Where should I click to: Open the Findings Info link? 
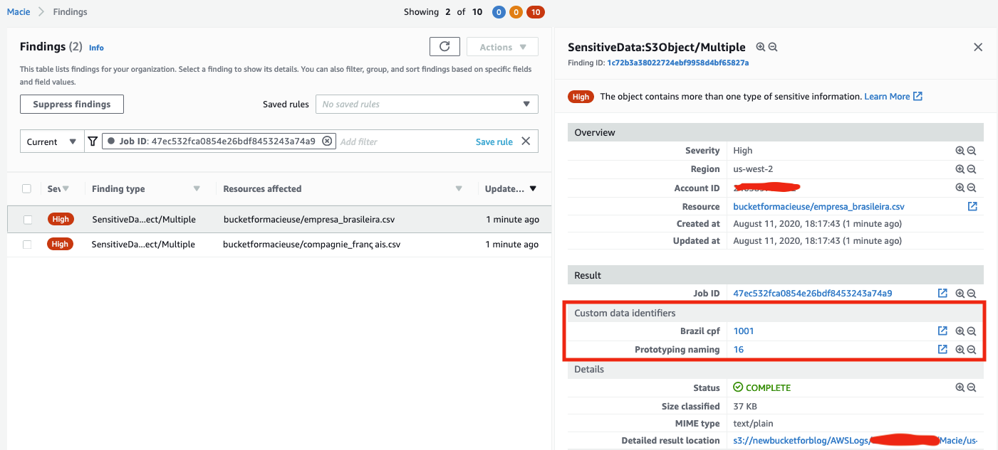96,48
